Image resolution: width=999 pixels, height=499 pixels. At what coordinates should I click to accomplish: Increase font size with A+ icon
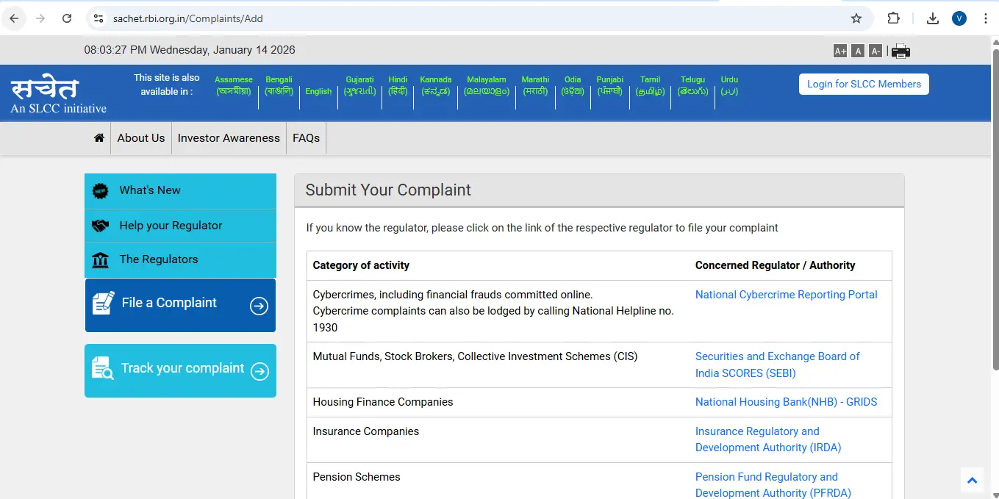(x=839, y=51)
